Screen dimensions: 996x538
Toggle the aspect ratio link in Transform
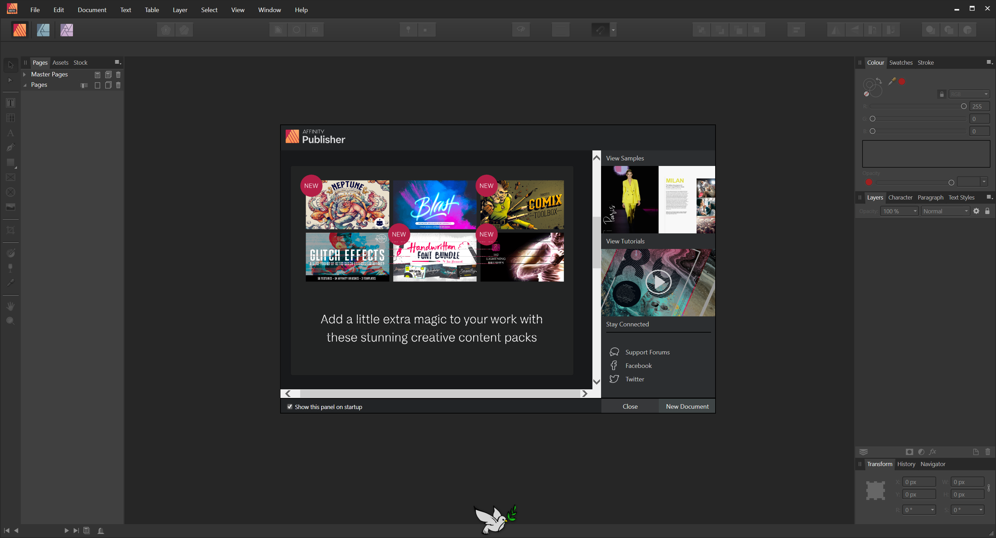[989, 488]
